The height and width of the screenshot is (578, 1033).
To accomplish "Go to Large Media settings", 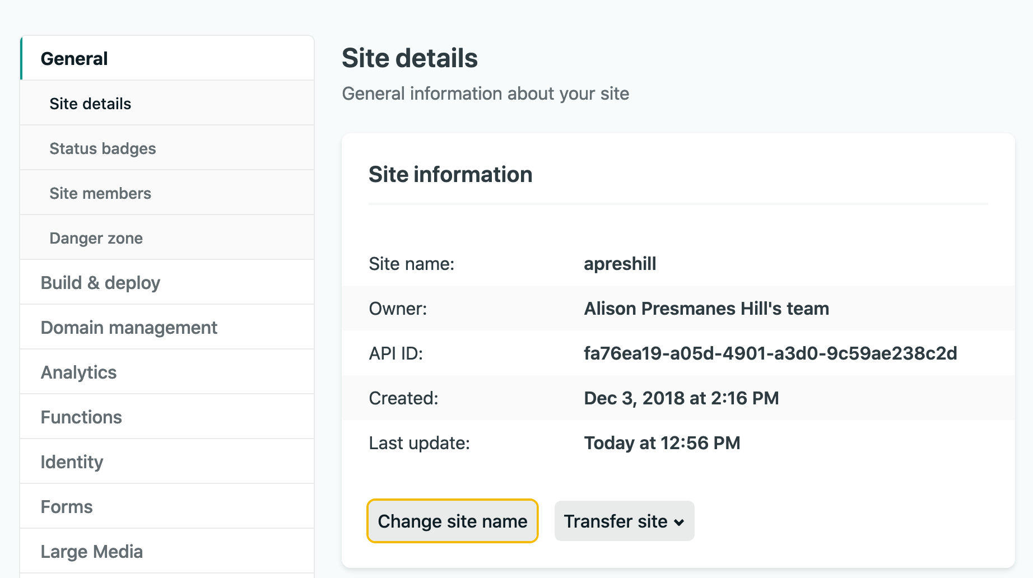I will click(167, 551).
